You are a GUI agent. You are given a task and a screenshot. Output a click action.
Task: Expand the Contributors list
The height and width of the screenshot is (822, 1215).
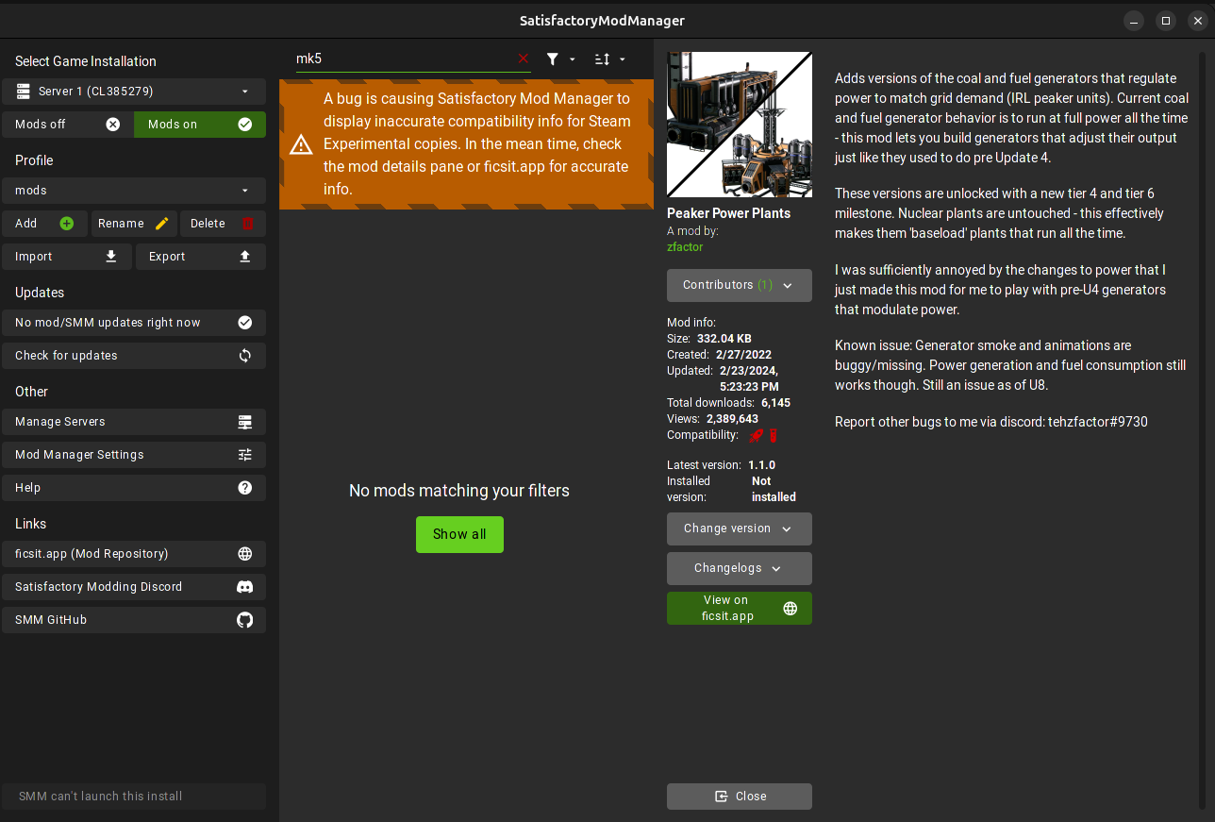(740, 285)
